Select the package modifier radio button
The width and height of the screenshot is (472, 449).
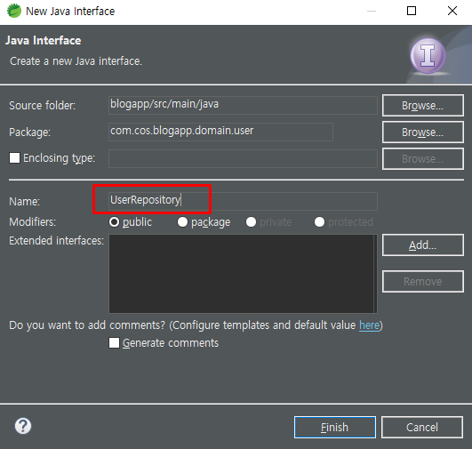[x=182, y=222]
